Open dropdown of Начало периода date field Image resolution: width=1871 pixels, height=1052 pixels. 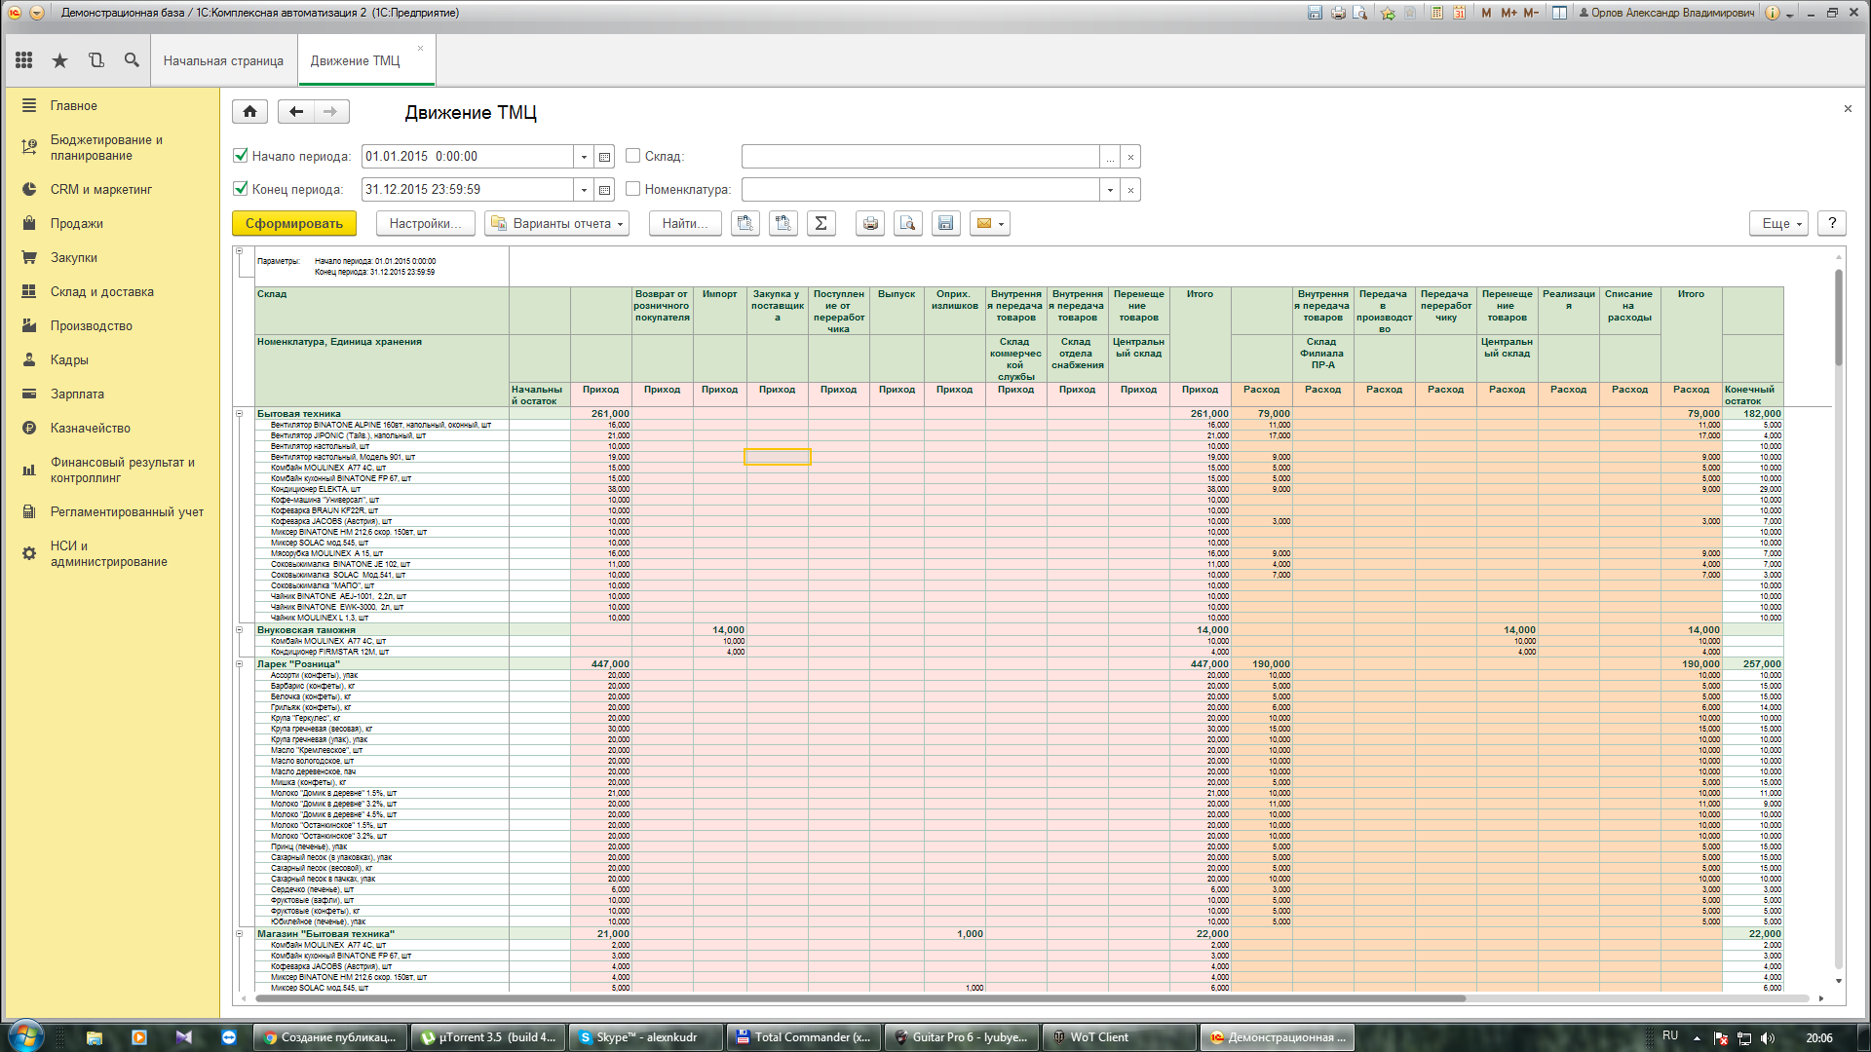pyautogui.click(x=584, y=157)
